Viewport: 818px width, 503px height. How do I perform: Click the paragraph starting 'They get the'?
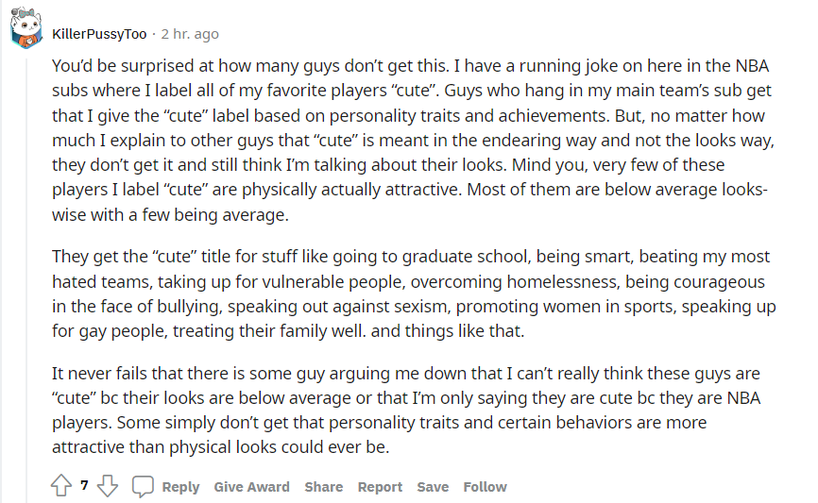[x=414, y=294]
